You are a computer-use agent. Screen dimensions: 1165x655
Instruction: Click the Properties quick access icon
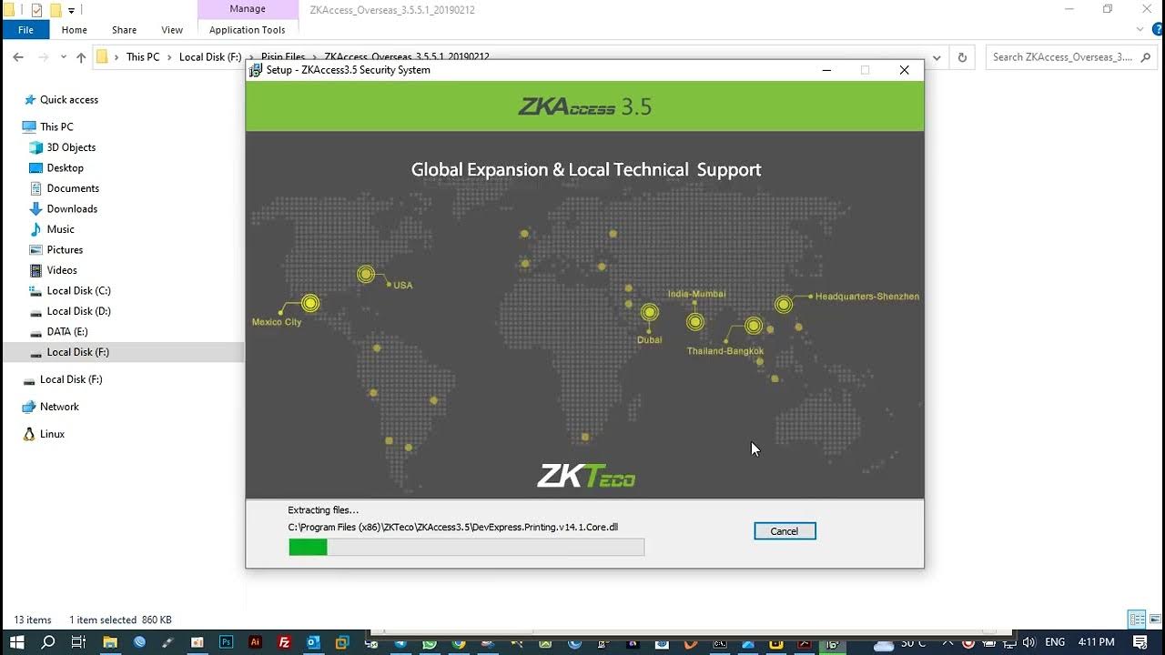(36, 10)
